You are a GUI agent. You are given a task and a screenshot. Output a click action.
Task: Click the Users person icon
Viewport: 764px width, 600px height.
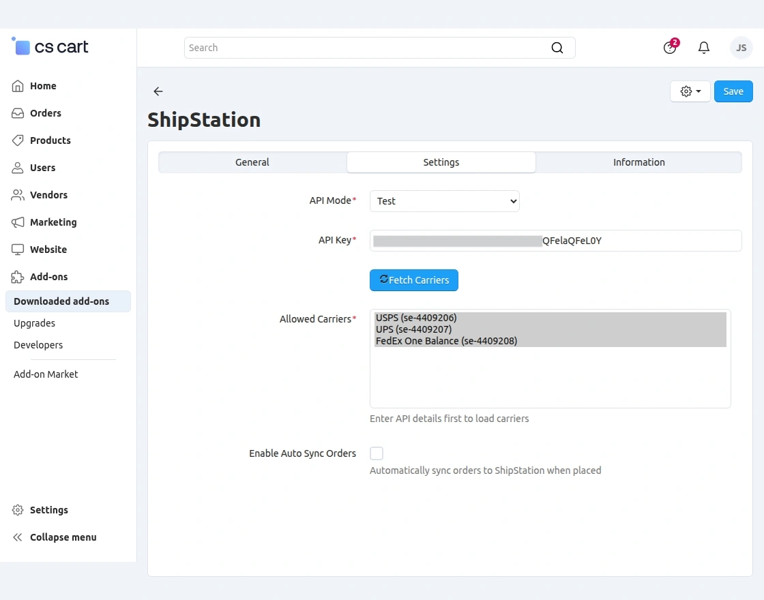tap(18, 168)
